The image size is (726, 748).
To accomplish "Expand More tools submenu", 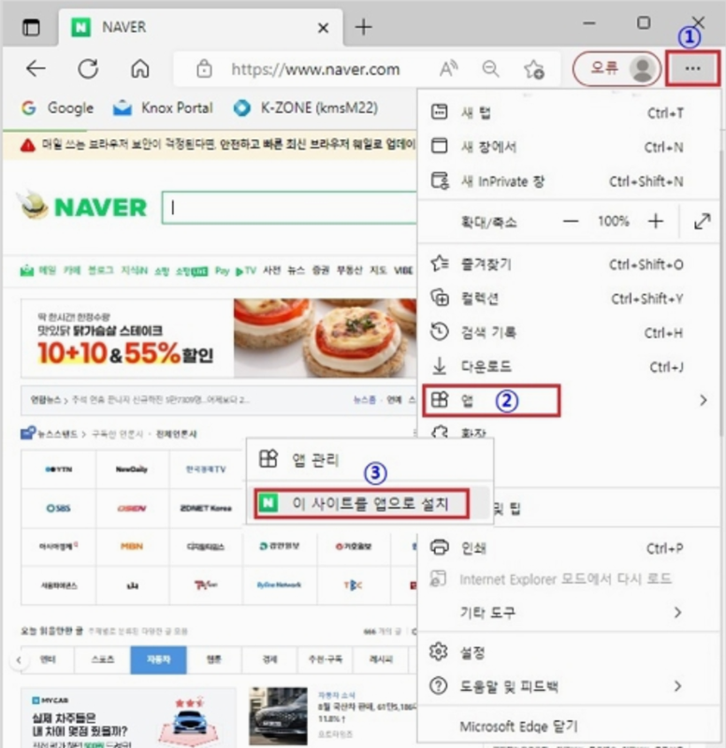I will tap(568, 612).
